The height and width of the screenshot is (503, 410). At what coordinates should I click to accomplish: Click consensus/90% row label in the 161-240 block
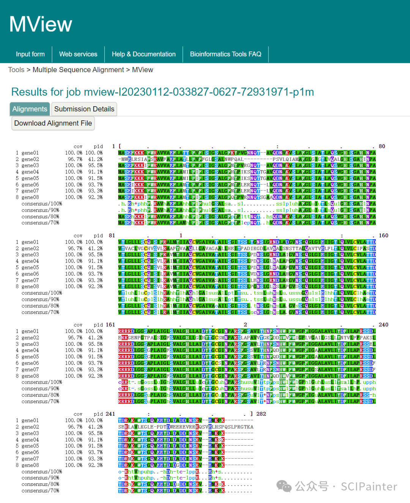coord(40,389)
